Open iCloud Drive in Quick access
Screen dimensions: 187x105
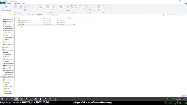(x=8, y=33)
